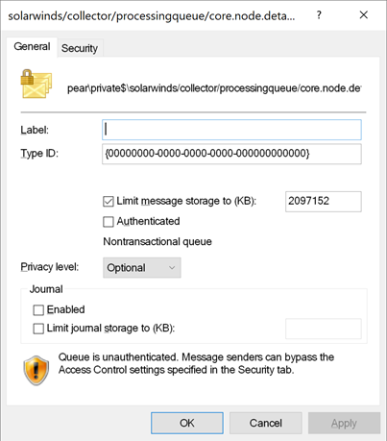Click the Cancel button
The height and width of the screenshot is (441, 387).
coord(266,423)
